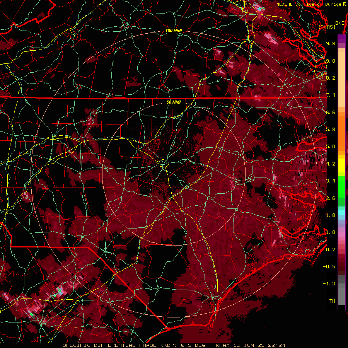This screenshot has width=348, height=348.
Task: Click the 8.2 value on the color scale
Action: point(331,78)
